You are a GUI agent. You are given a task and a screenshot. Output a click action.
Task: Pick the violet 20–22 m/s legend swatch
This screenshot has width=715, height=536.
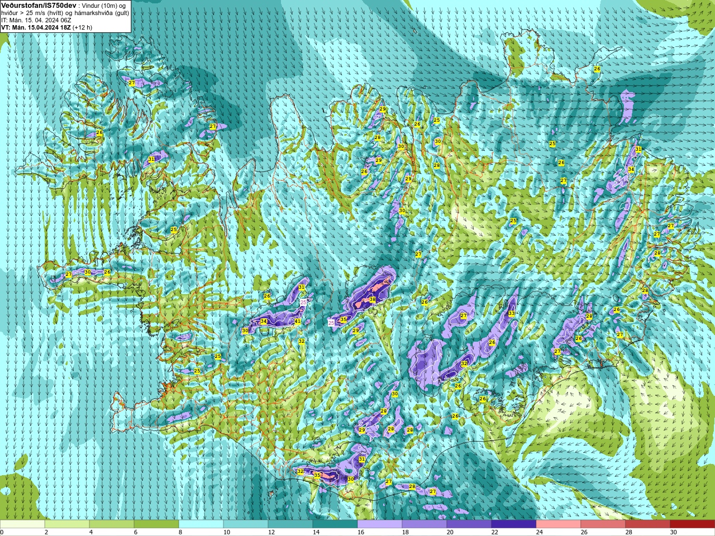[469, 524]
